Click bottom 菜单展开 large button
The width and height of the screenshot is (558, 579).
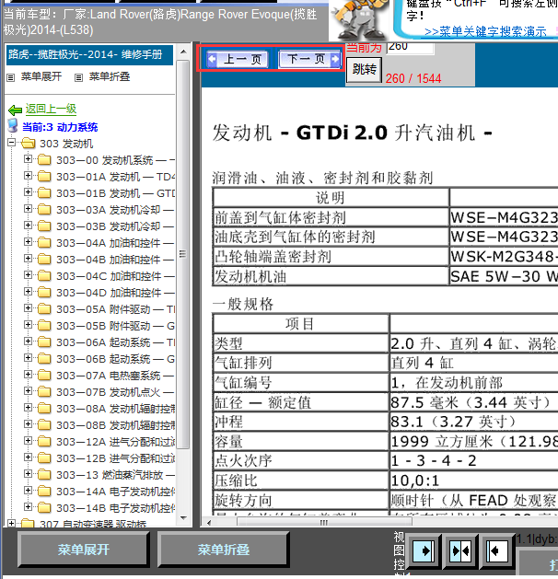(x=84, y=550)
